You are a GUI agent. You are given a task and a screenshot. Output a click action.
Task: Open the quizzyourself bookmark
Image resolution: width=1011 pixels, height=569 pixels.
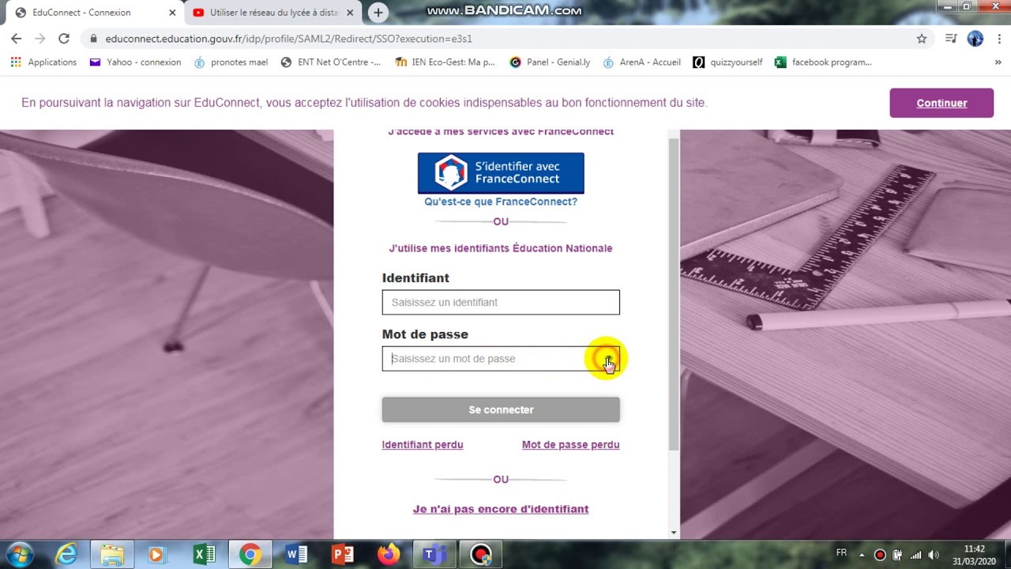727,62
